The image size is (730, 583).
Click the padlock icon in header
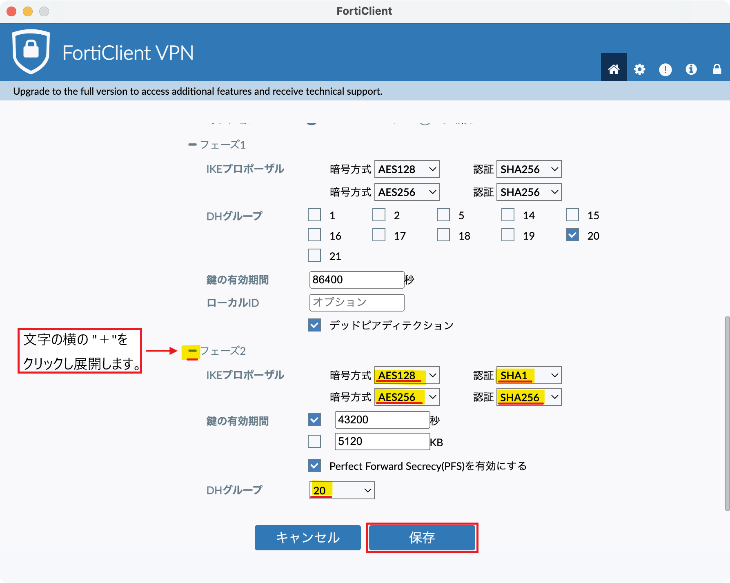click(717, 69)
